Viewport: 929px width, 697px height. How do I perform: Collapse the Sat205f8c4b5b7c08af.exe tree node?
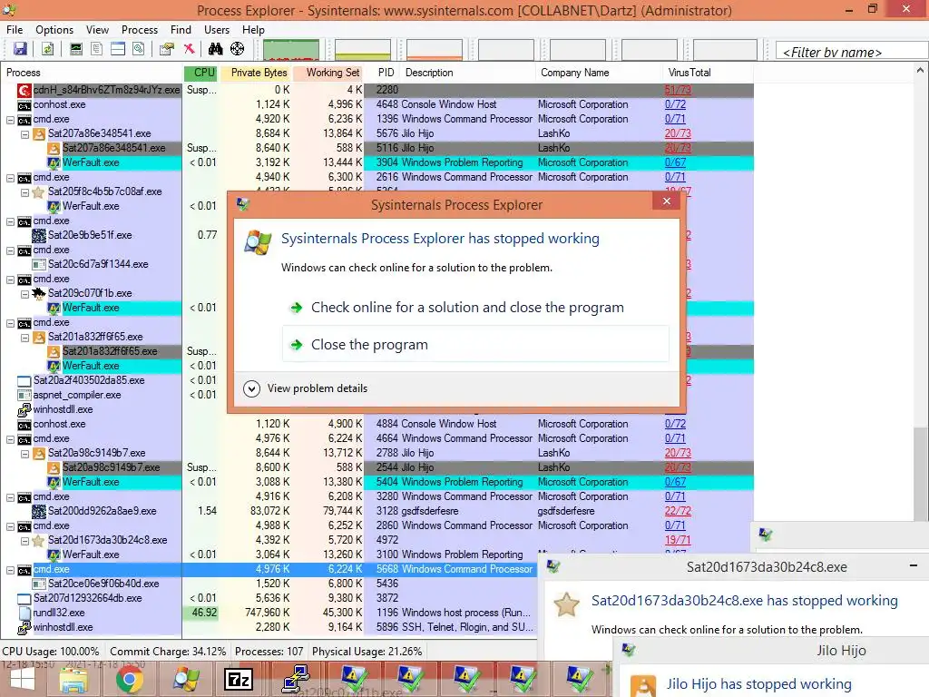pyautogui.click(x=24, y=192)
